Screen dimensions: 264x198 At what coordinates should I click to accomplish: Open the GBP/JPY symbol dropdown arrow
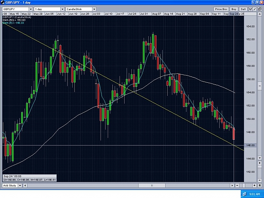31,9
